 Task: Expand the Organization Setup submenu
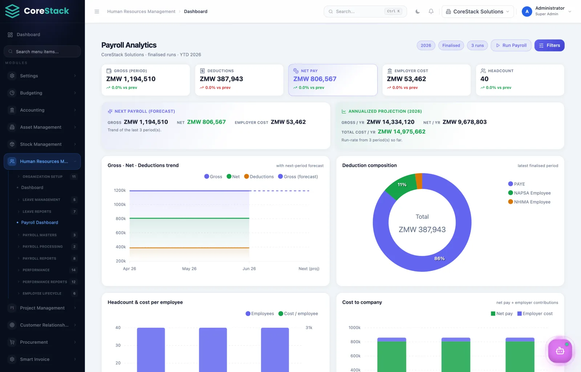[x=46, y=177]
